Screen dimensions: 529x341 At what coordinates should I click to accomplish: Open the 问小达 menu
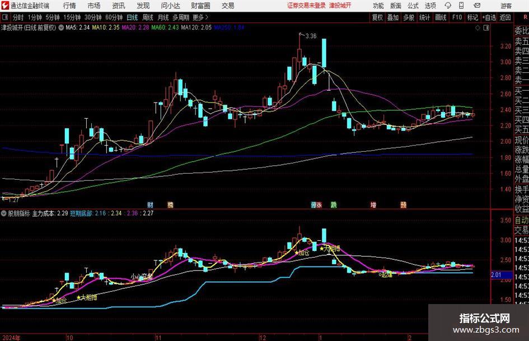(170, 6)
